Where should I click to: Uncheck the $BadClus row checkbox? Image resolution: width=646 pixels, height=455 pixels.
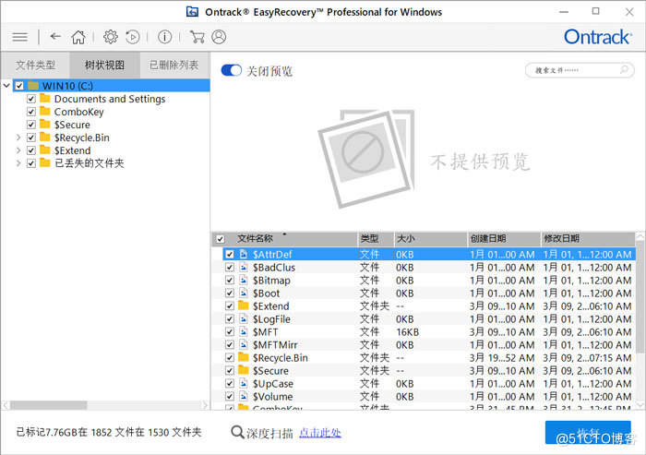pyautogui.click(x=230, y=267)
